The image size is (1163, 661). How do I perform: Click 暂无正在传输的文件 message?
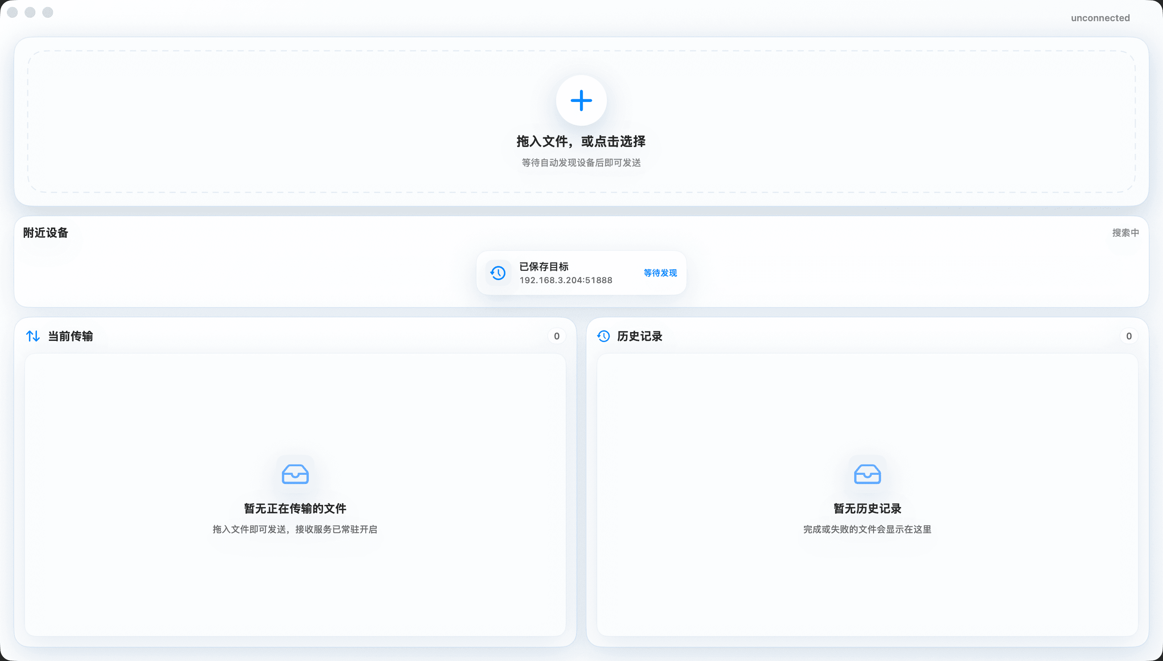[295, 509]
